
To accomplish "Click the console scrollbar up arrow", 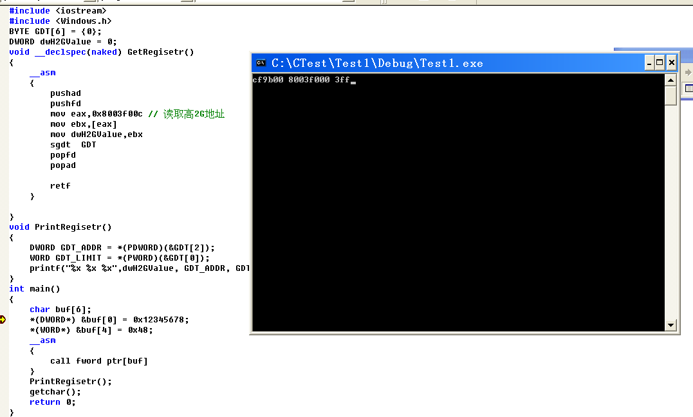I will point(671,80).
